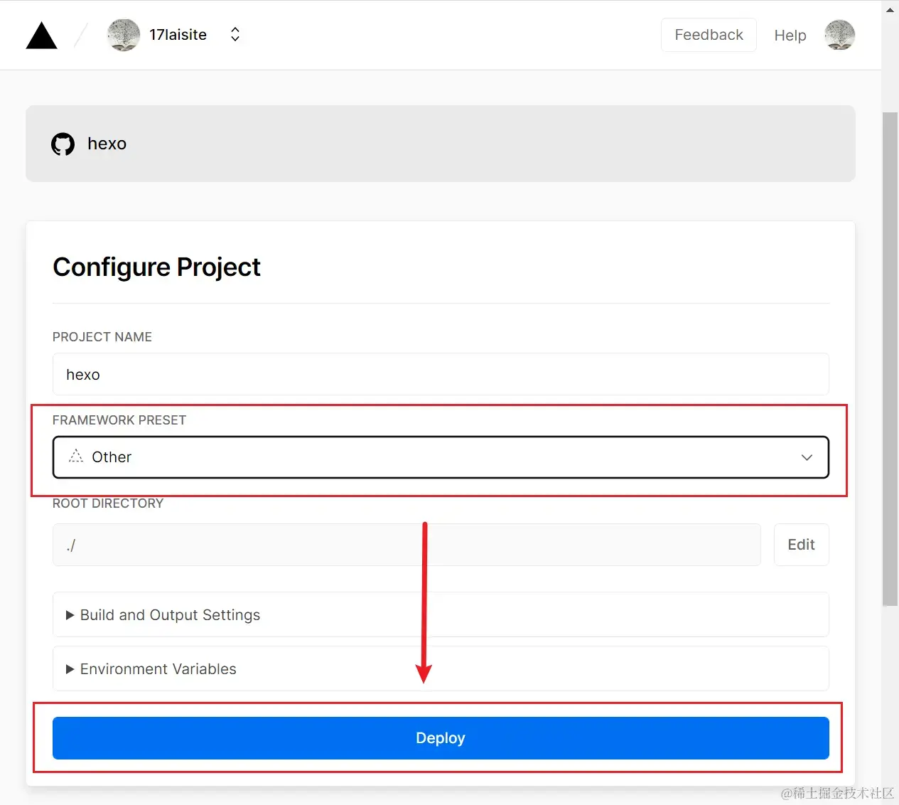This screenshot has width=899, height=805.
Task: Click the Help link
Action: [790, 35]
